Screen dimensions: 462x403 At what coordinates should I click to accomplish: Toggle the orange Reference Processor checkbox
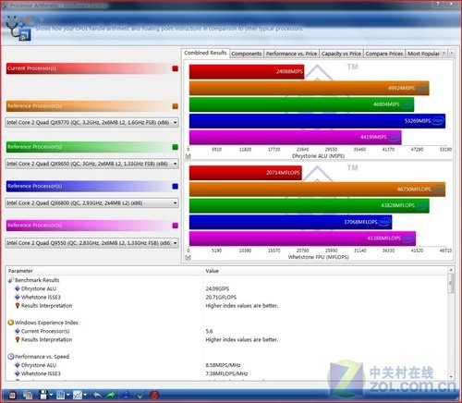click(x=176, y=106)
